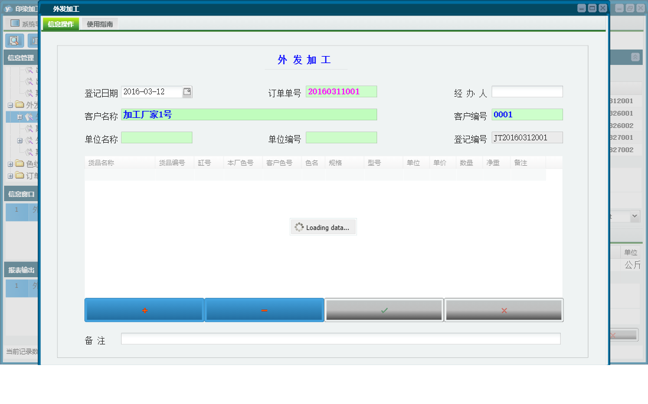Maximize the 外发加工 dialog window
The width and height of the screenshot is (648, 404).
click(592, 8)
